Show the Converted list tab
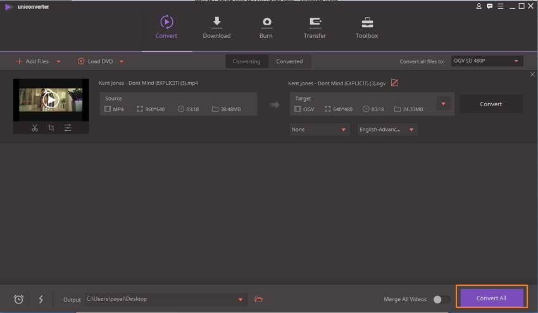This screenshot has width=538, height=313. click(x=290, y=61)
